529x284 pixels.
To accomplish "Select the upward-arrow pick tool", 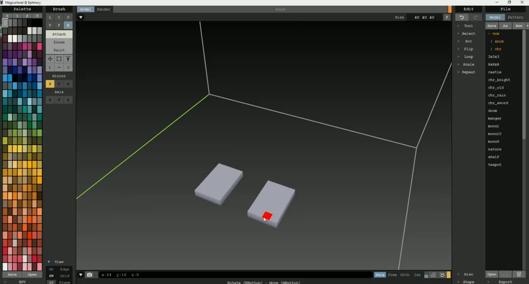I will [x=68, y=59].
